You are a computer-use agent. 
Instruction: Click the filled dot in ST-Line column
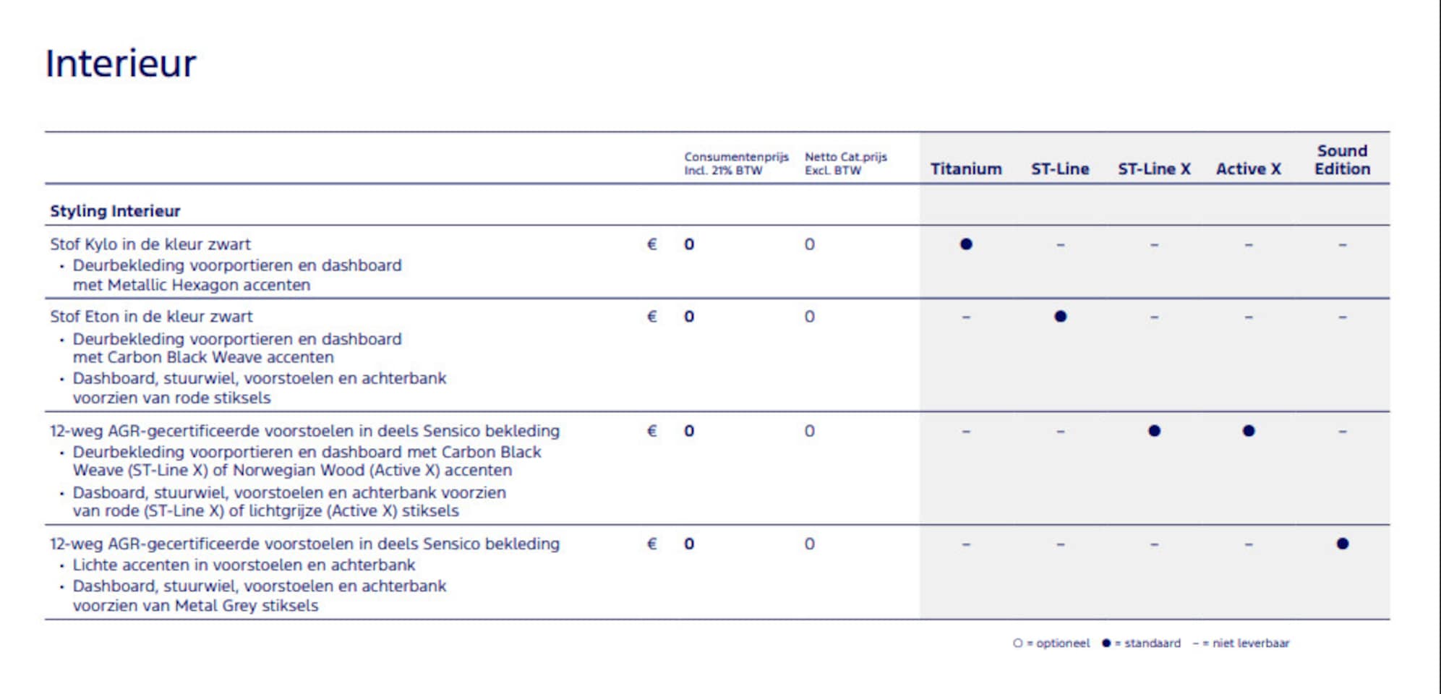(x=1060, y=317)
